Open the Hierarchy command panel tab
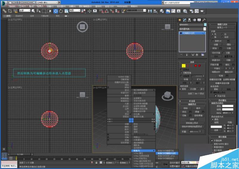Screen dimensions: 239x169 pyautogui.click(x=189, y=20)
